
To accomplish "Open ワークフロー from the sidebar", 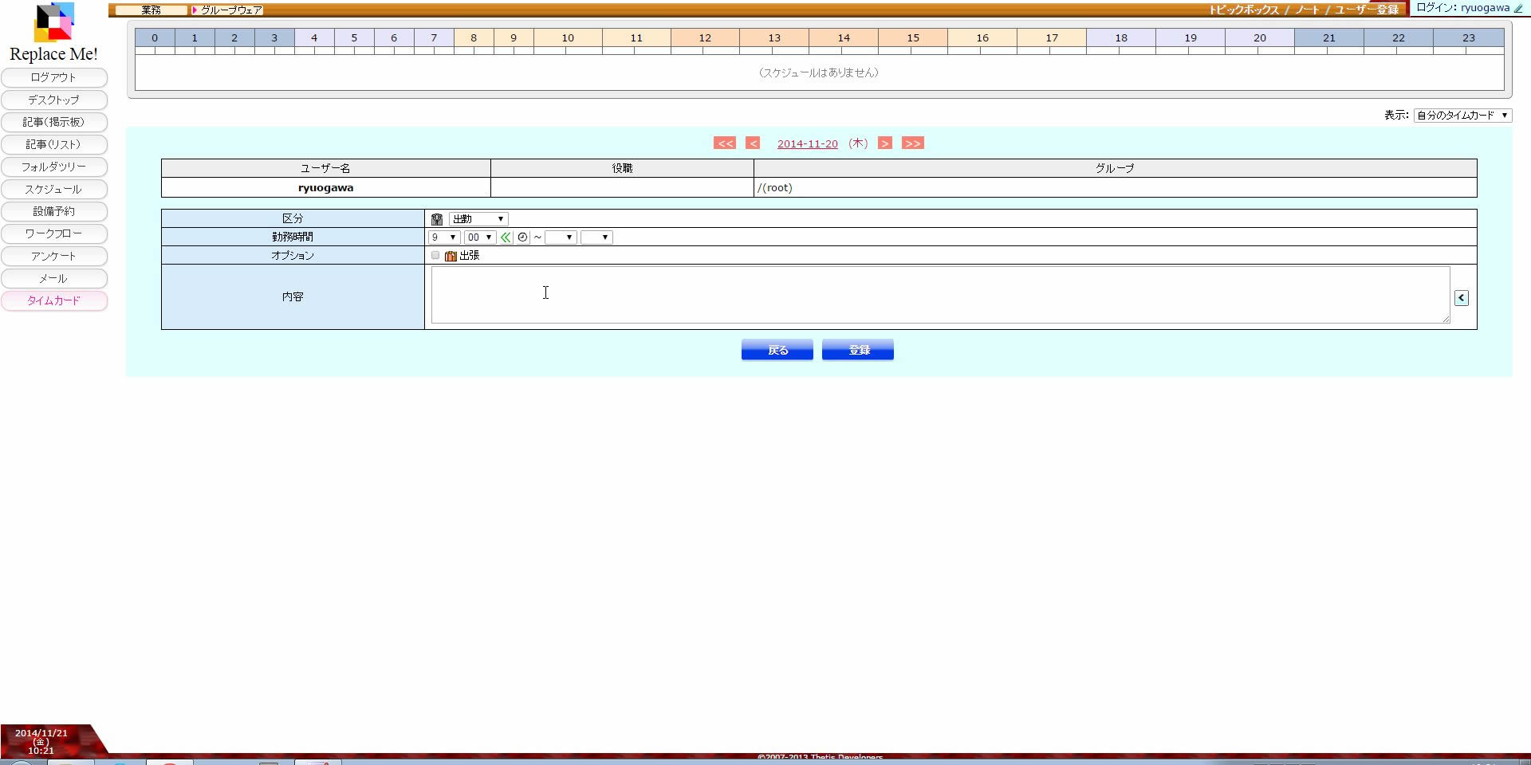I will tap(54, 233).
